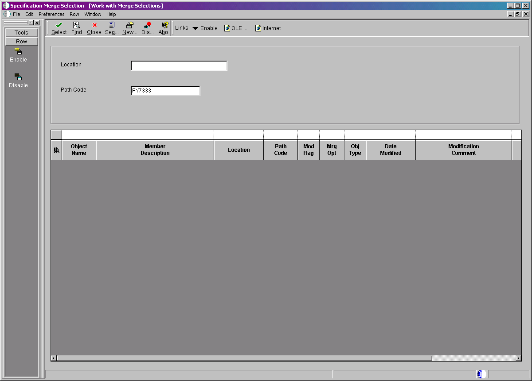Click the Modification Comment column header
Screen dimensions: 532x381
point(464,150)
